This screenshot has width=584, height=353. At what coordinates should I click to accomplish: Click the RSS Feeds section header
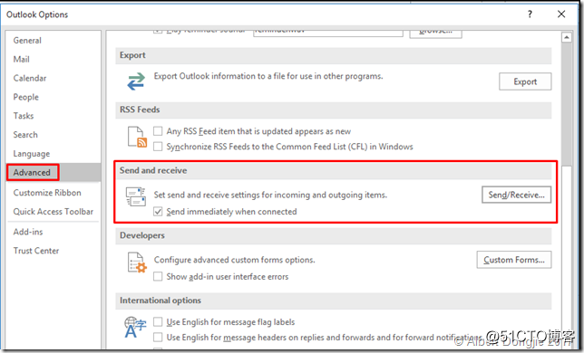[x=334, y=110]
